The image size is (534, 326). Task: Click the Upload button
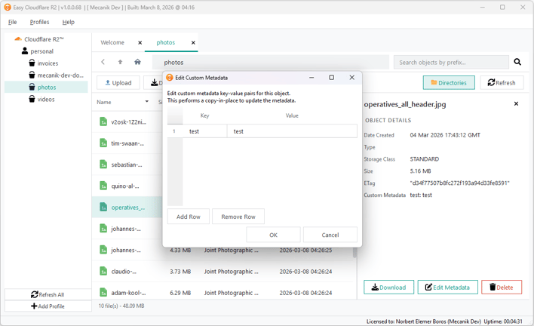tap(118, 83)
